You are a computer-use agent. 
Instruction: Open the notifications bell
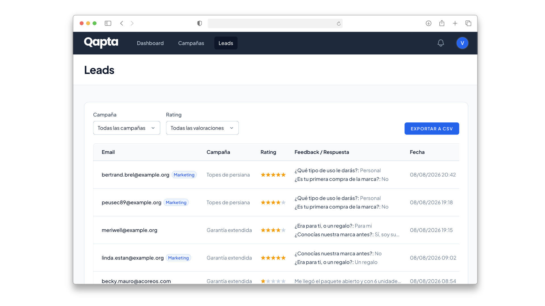(x=441, y=43)
